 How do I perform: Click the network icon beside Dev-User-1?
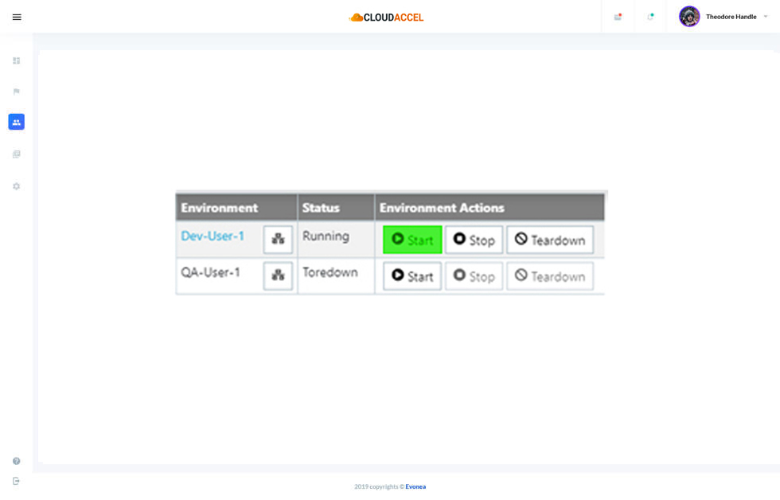tap(278, 239)
